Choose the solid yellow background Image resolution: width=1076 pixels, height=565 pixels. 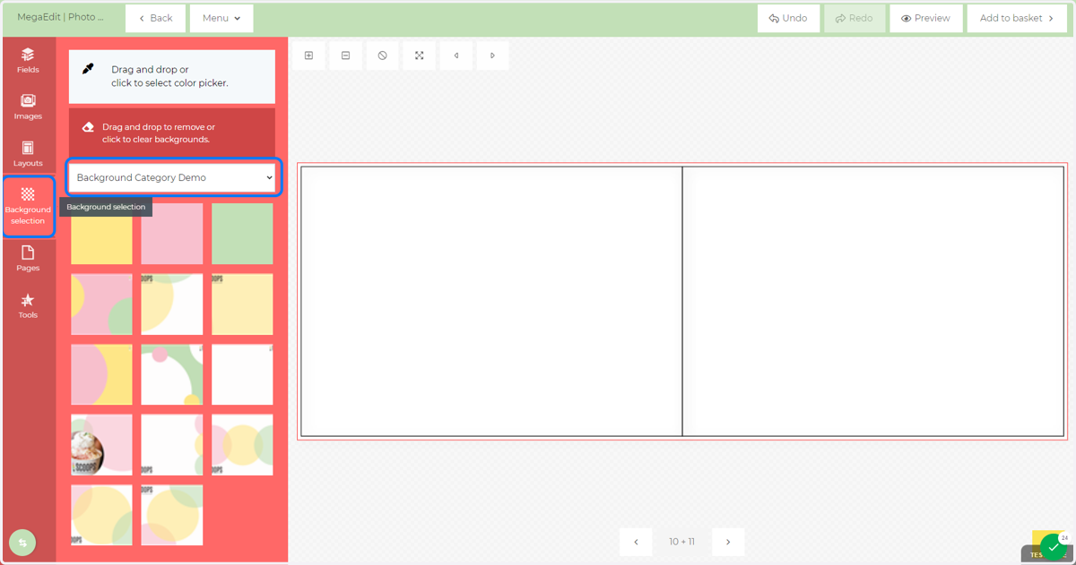coord(101,234)
